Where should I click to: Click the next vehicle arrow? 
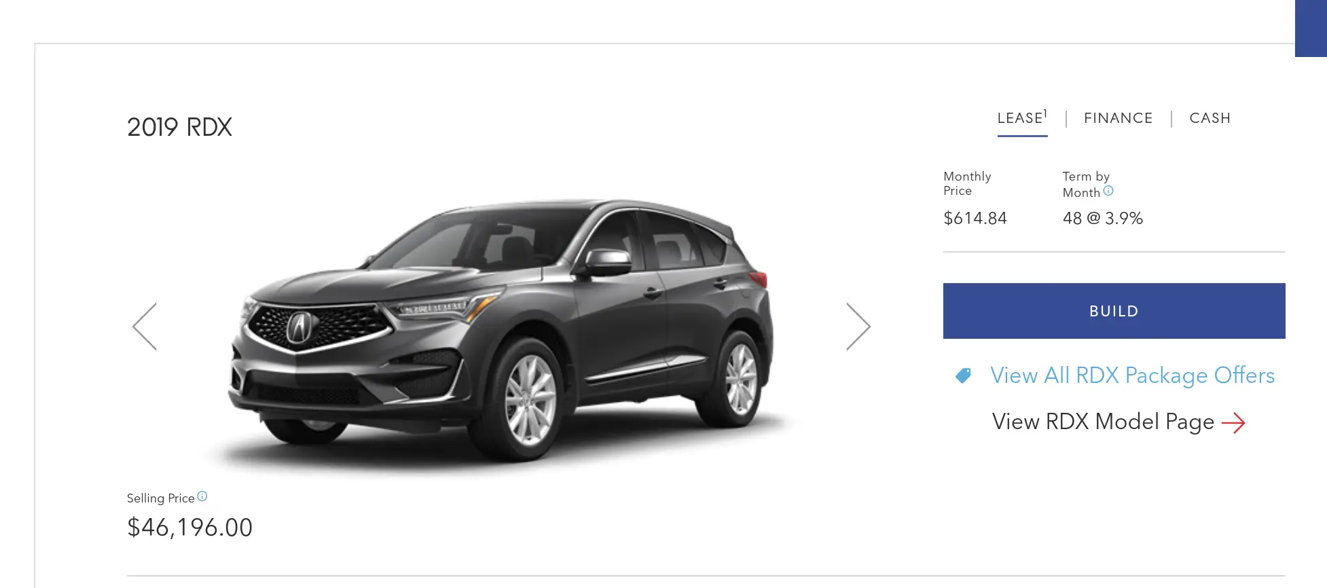coord(858,327)
